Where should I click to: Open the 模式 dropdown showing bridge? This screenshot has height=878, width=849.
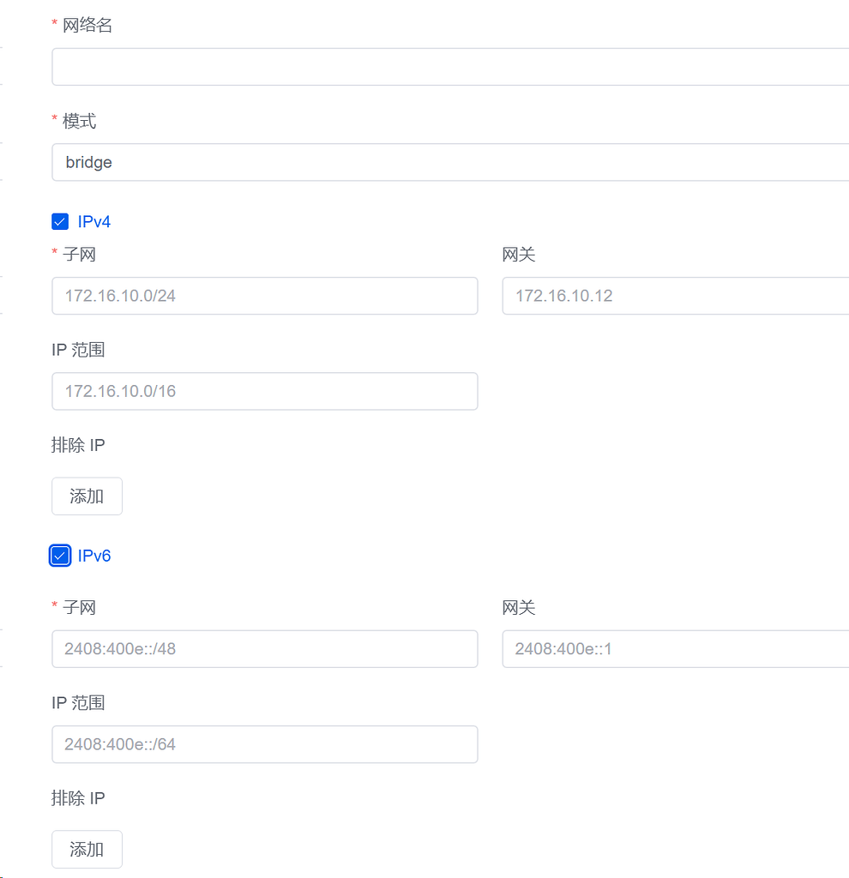pyautogui.click(x=343, y=162)
